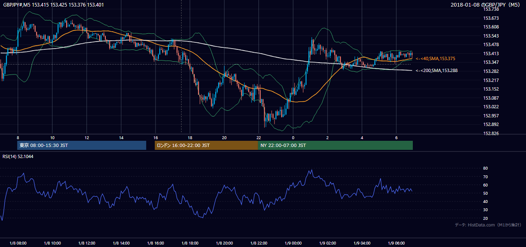This screenshot has height=247, width=526.
Task: Click the Tokyo 08:00-15:30 JST session bar
Action: (x=81, y=145)
